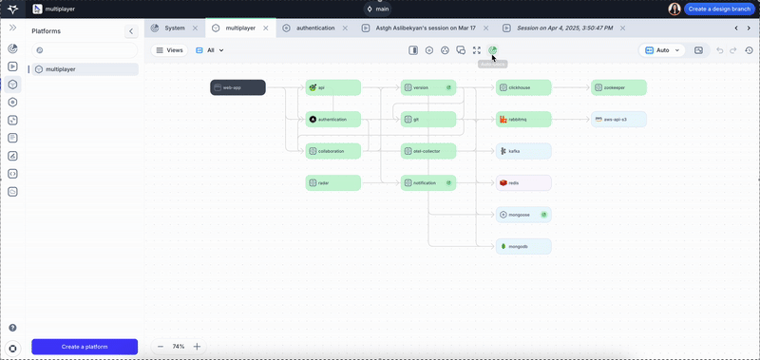Click the image preview icon next to Auto
This screenshot has width=760, height=360.
(x=698, y=50)
